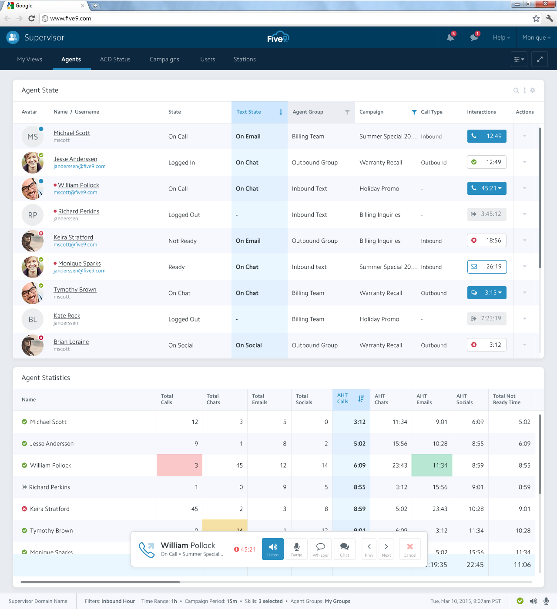The width and height of the screenshot is (557, 609).
Task: Open Agent State panel gear settings
Action: 533,90
